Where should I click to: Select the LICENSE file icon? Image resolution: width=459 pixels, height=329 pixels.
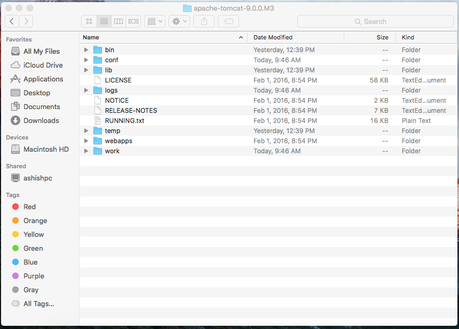(98, 80)
